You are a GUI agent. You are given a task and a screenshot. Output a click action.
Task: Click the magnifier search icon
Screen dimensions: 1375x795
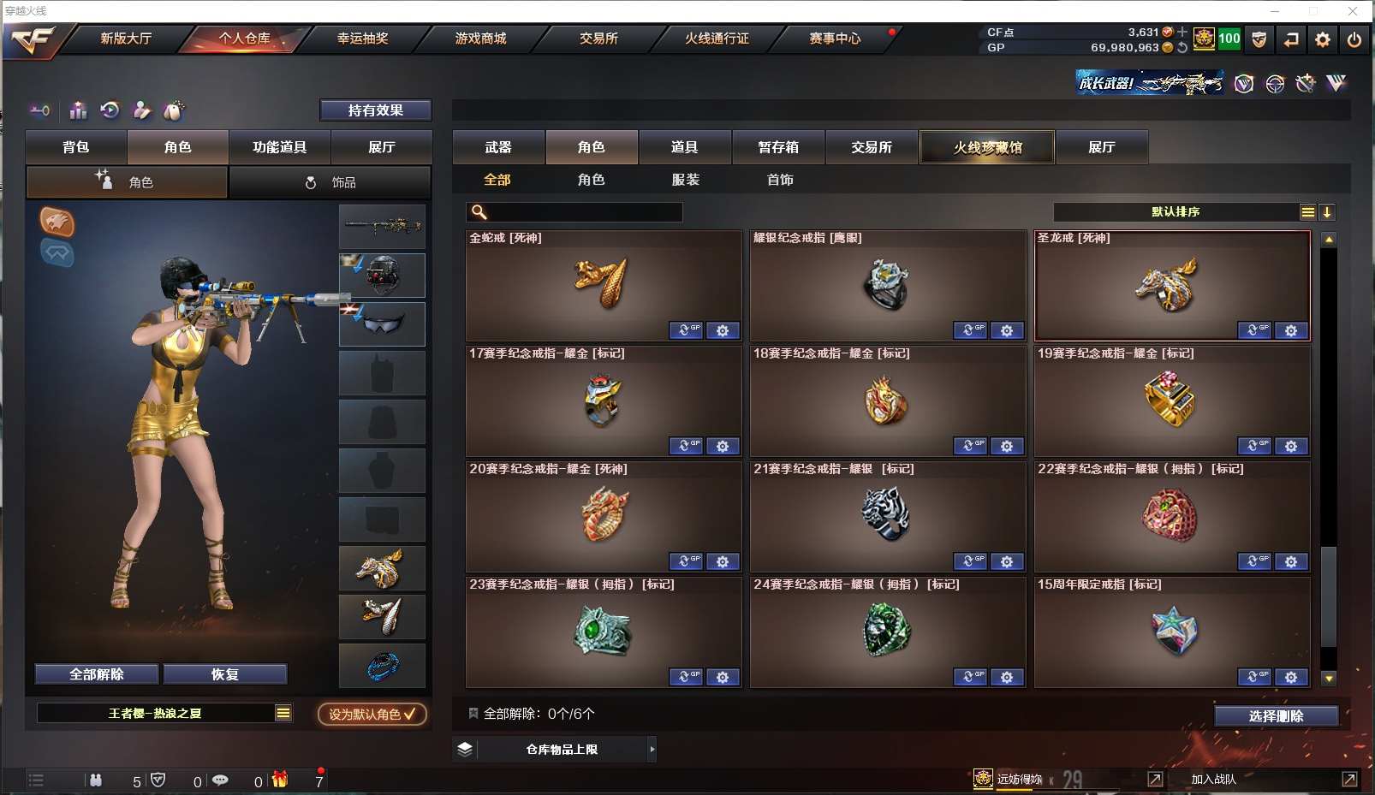click(x=479, y=212)
